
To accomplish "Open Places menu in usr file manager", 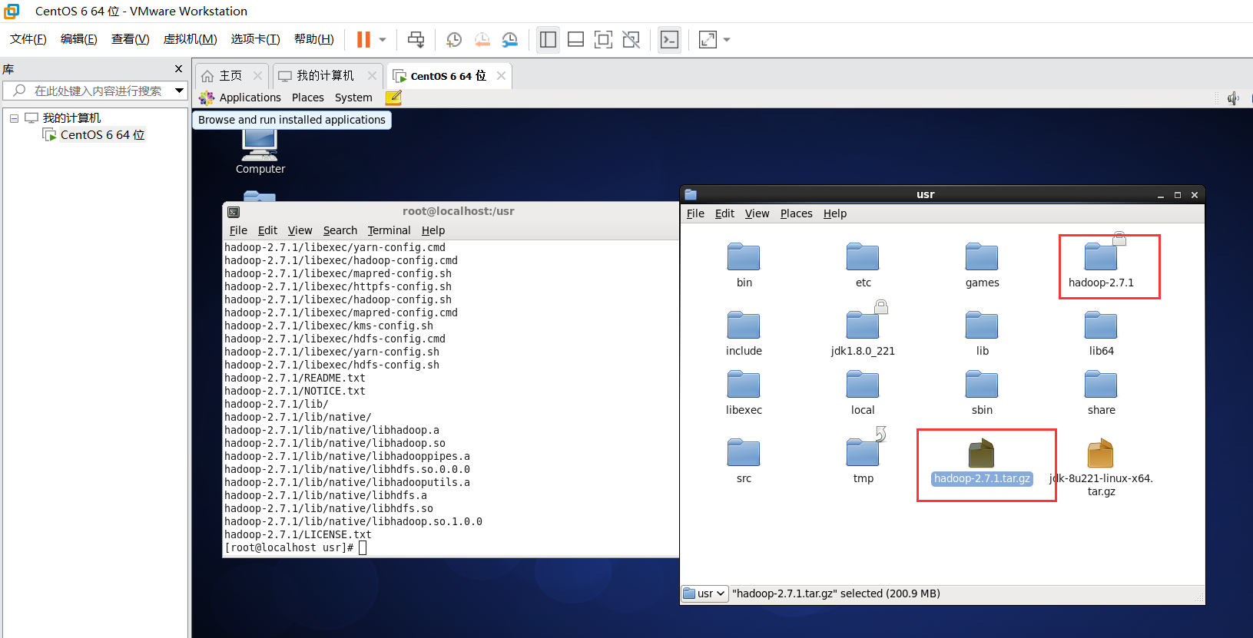I will click(796, 213).
